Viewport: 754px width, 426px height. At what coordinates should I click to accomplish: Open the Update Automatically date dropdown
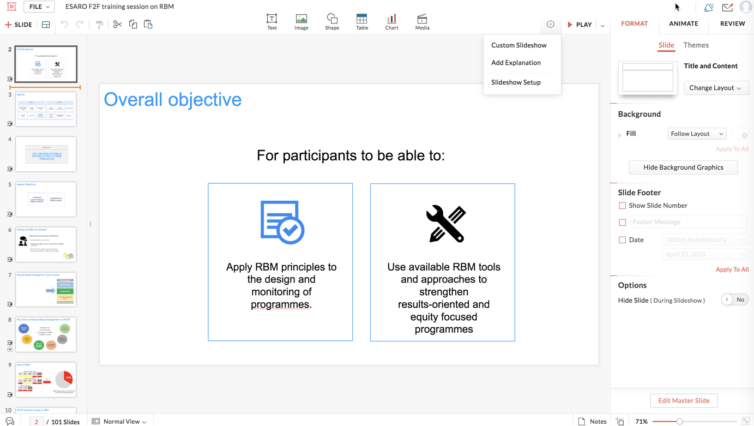[705, 239]
